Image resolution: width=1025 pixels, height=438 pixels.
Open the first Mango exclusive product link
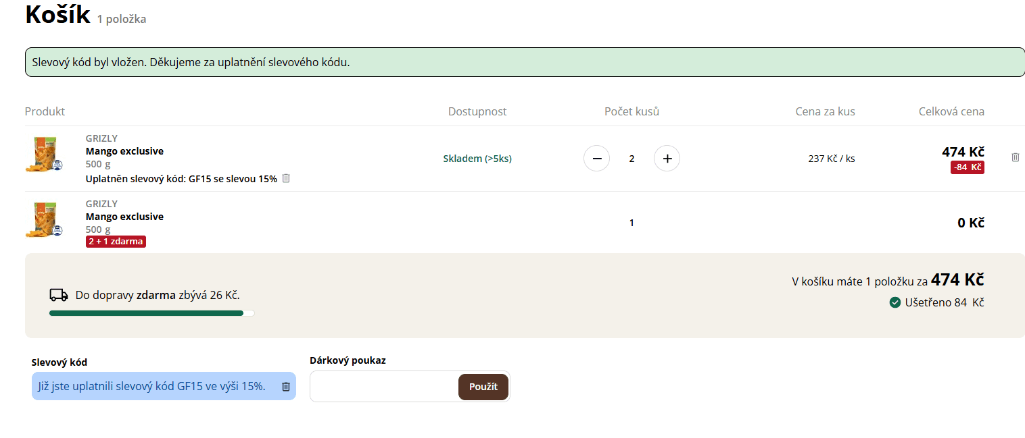[124, 151]
